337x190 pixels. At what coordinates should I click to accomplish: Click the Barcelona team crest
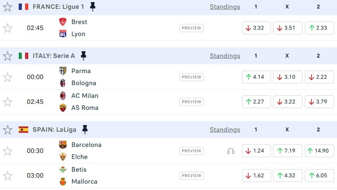(63, 145)
